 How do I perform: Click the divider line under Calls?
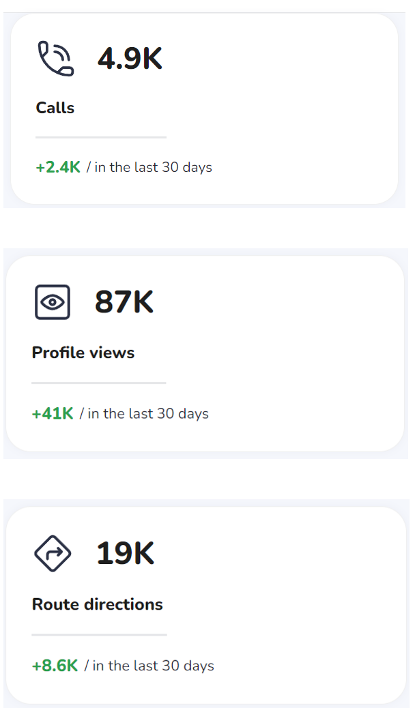(101, 137)
